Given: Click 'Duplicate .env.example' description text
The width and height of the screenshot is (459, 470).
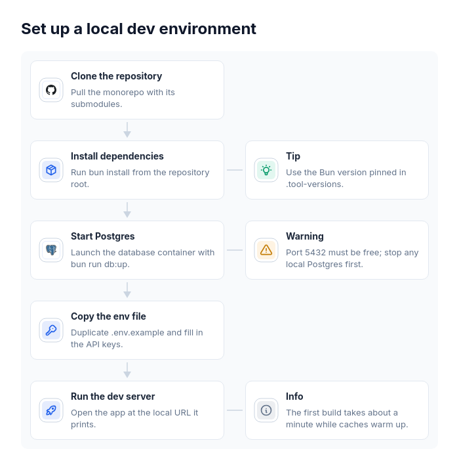Looking at the screenshot, I should coord(137,339).
